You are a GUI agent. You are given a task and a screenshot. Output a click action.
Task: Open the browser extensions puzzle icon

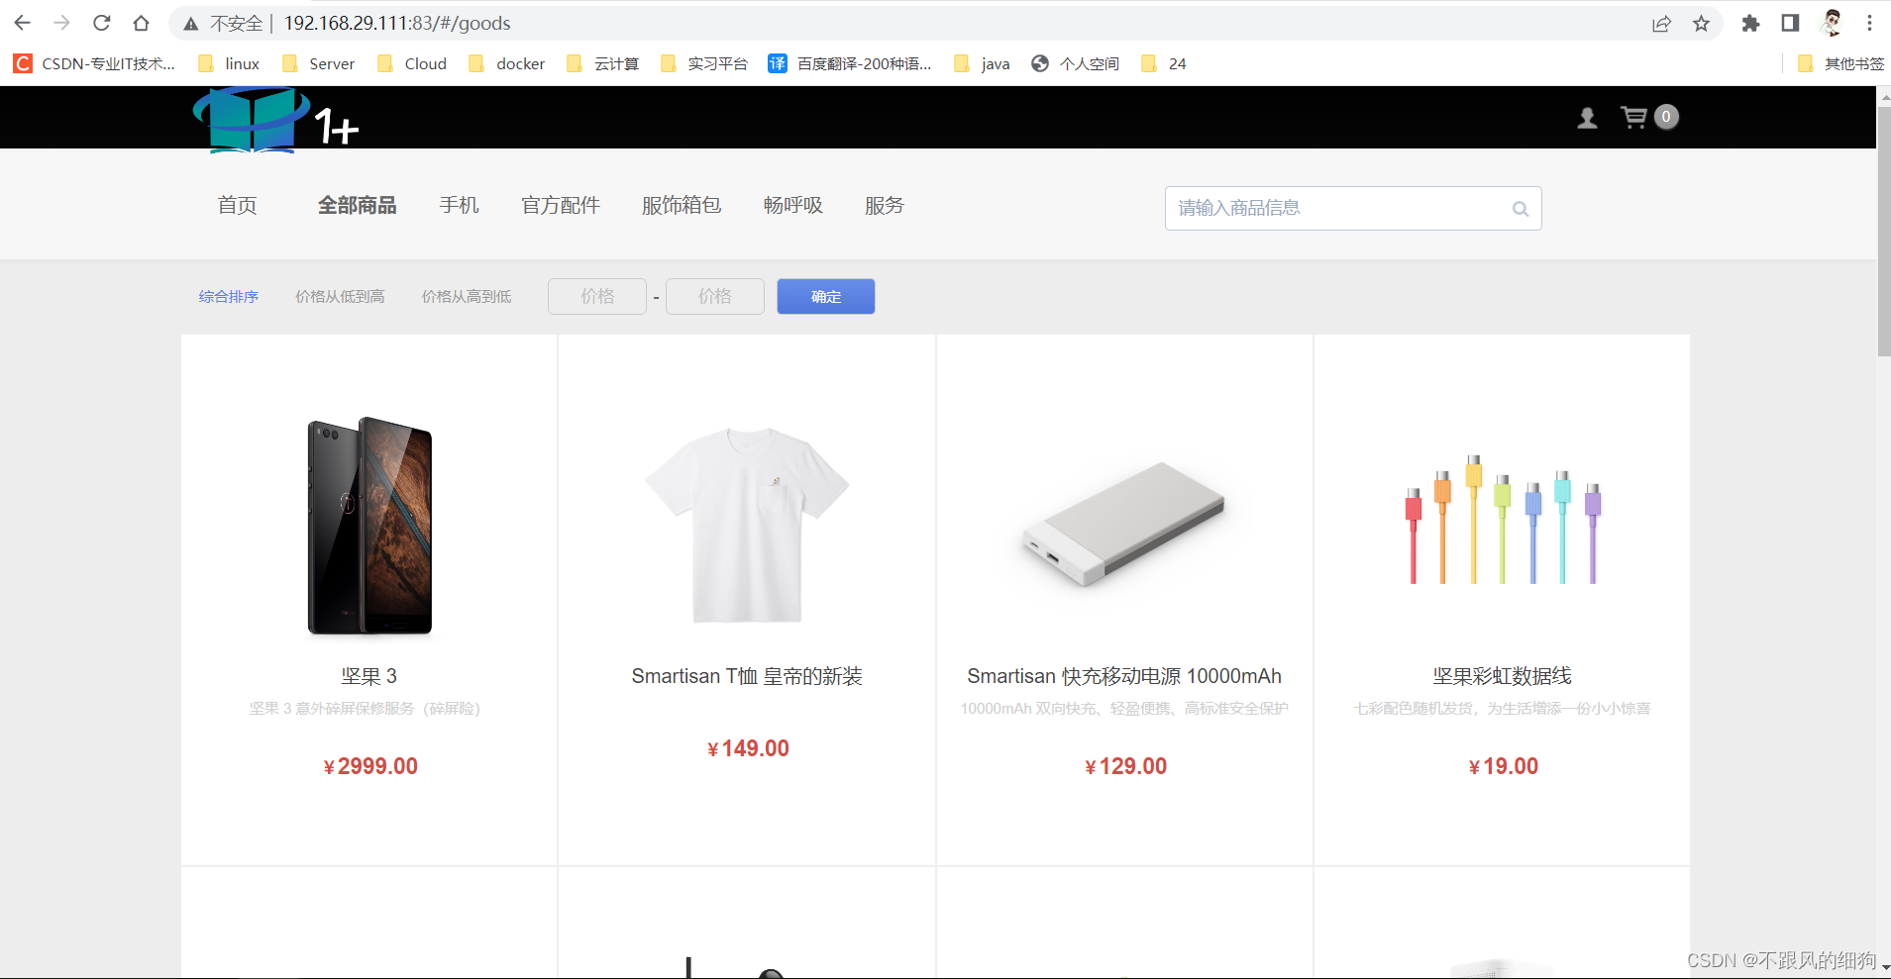click(x=1750, y=23)
